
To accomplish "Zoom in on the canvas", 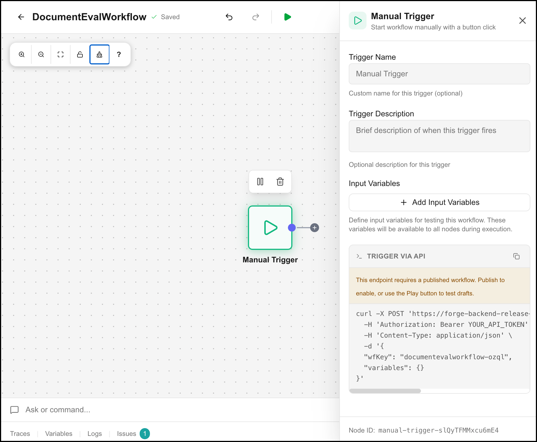I will click(22, 54).
